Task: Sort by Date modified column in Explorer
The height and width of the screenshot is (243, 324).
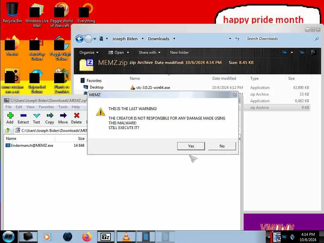Action: pos(224,78)
